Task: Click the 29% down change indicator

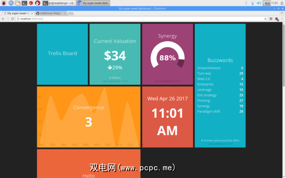Action: click(x=115, y=68)
